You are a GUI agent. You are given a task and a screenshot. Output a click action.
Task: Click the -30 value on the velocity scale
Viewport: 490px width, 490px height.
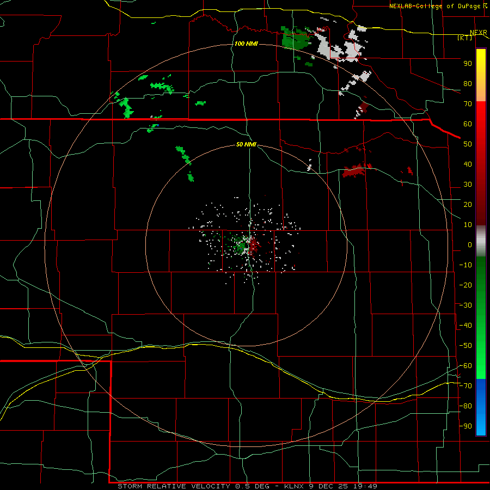pyautogui.click(x=465, y=305)
